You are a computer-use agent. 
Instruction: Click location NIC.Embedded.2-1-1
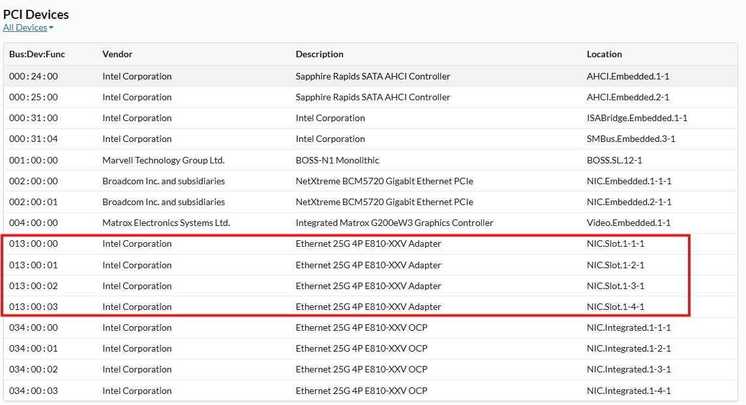pos(629,202)
